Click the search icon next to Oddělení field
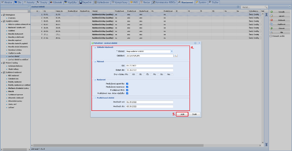This screenshot has height=151, width=292. [x=176, y=55]
